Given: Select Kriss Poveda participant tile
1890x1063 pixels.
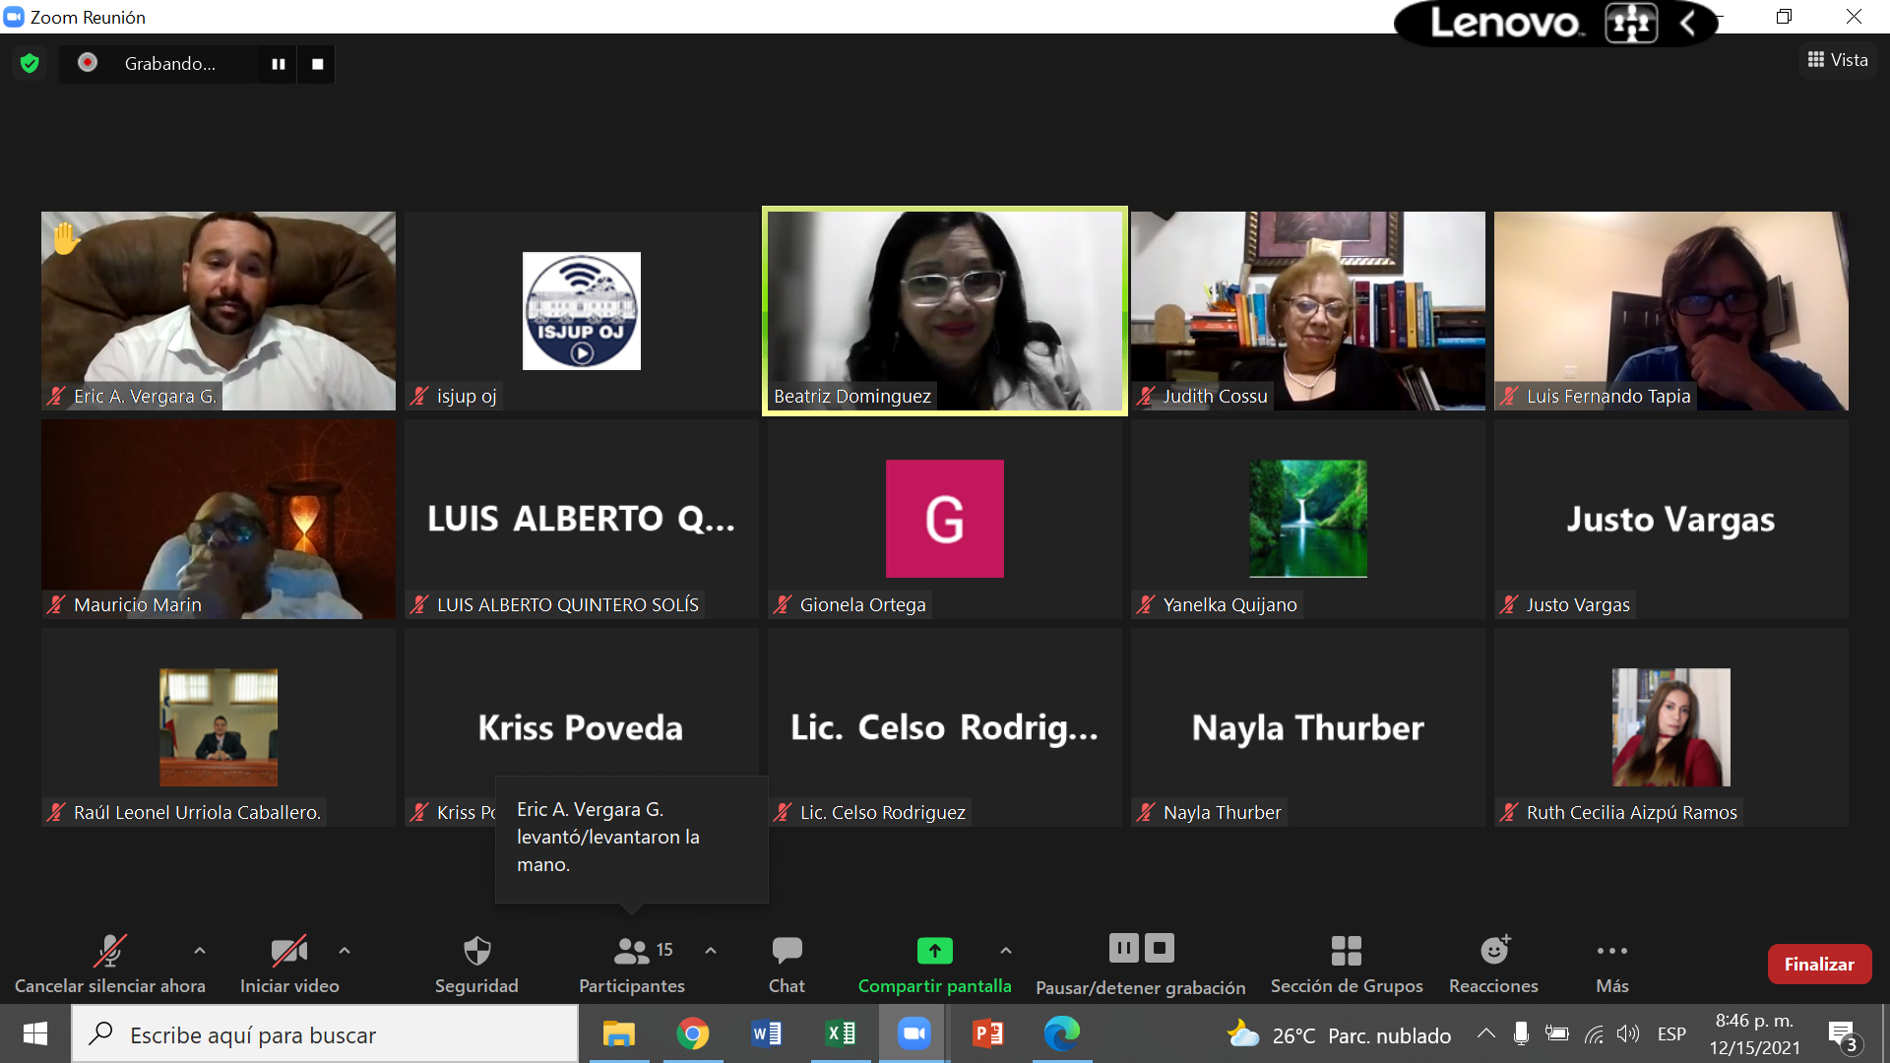Looking at the screenshot, I should (x=582, y=727).
